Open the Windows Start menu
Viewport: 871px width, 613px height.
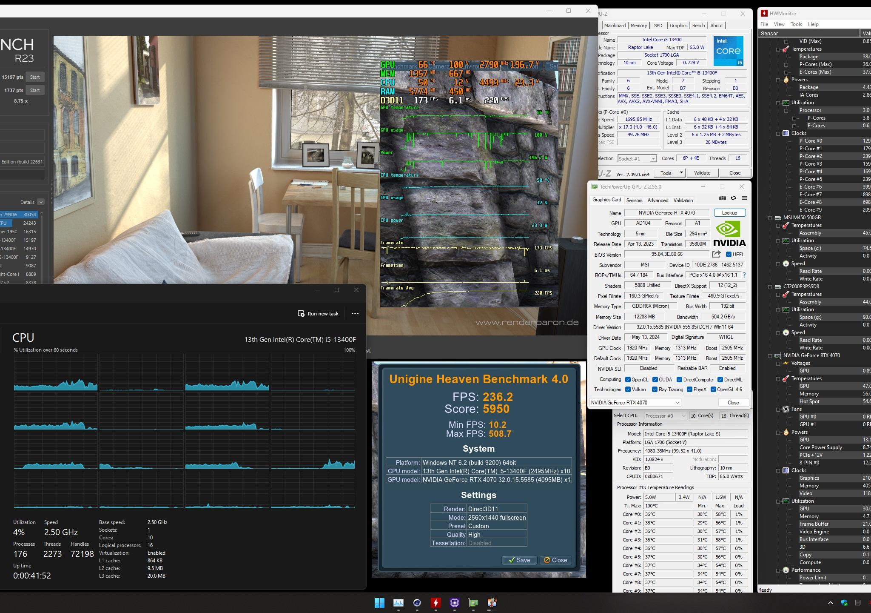tap(379, 603)
